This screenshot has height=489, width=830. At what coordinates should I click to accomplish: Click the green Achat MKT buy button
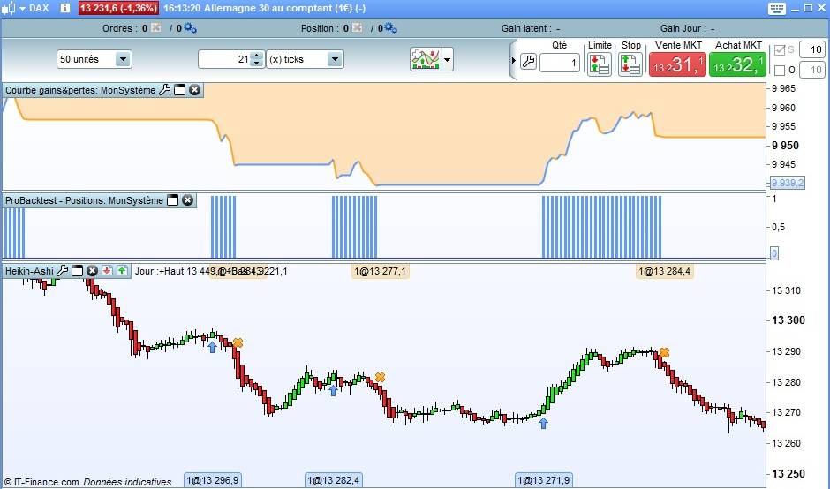[737, 64]
